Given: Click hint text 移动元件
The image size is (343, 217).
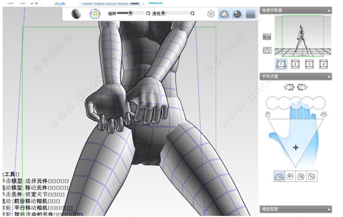Looking at the screenshot, I should pos(37,187).
